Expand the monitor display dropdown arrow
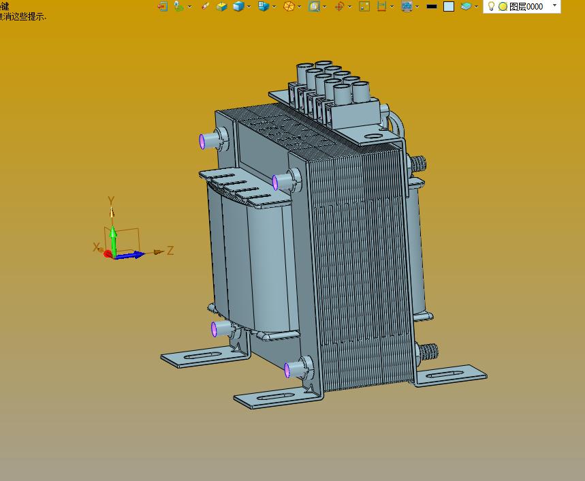The width and height of the screenshot is (585, 481). (417, 7)
